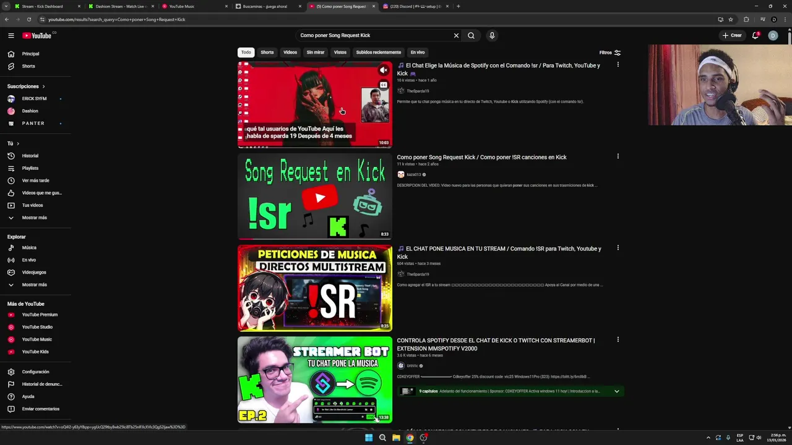
Task: Open PANTER subscription channel
Action: [x=35, y=124]
